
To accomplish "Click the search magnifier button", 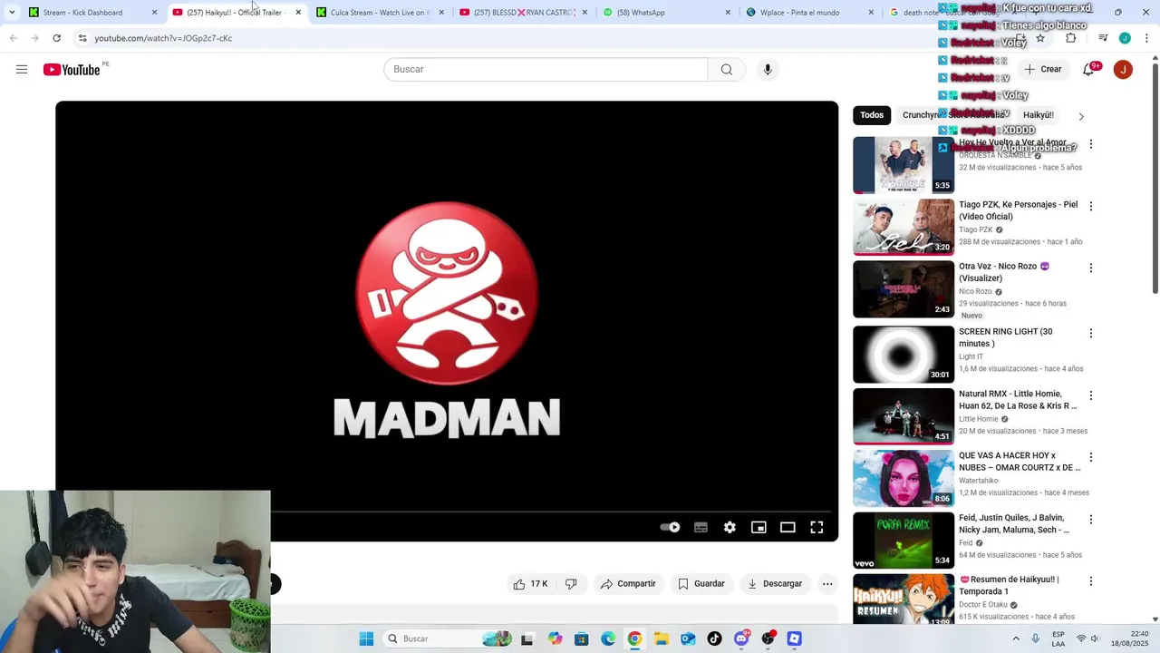I will pyautogui.click(x=727, y=70).
